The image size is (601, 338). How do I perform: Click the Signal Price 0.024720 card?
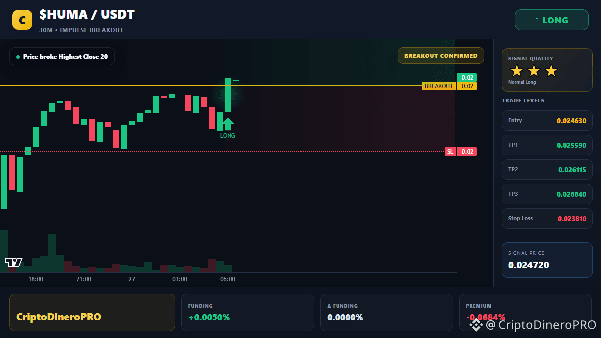[x=547, y=260]
